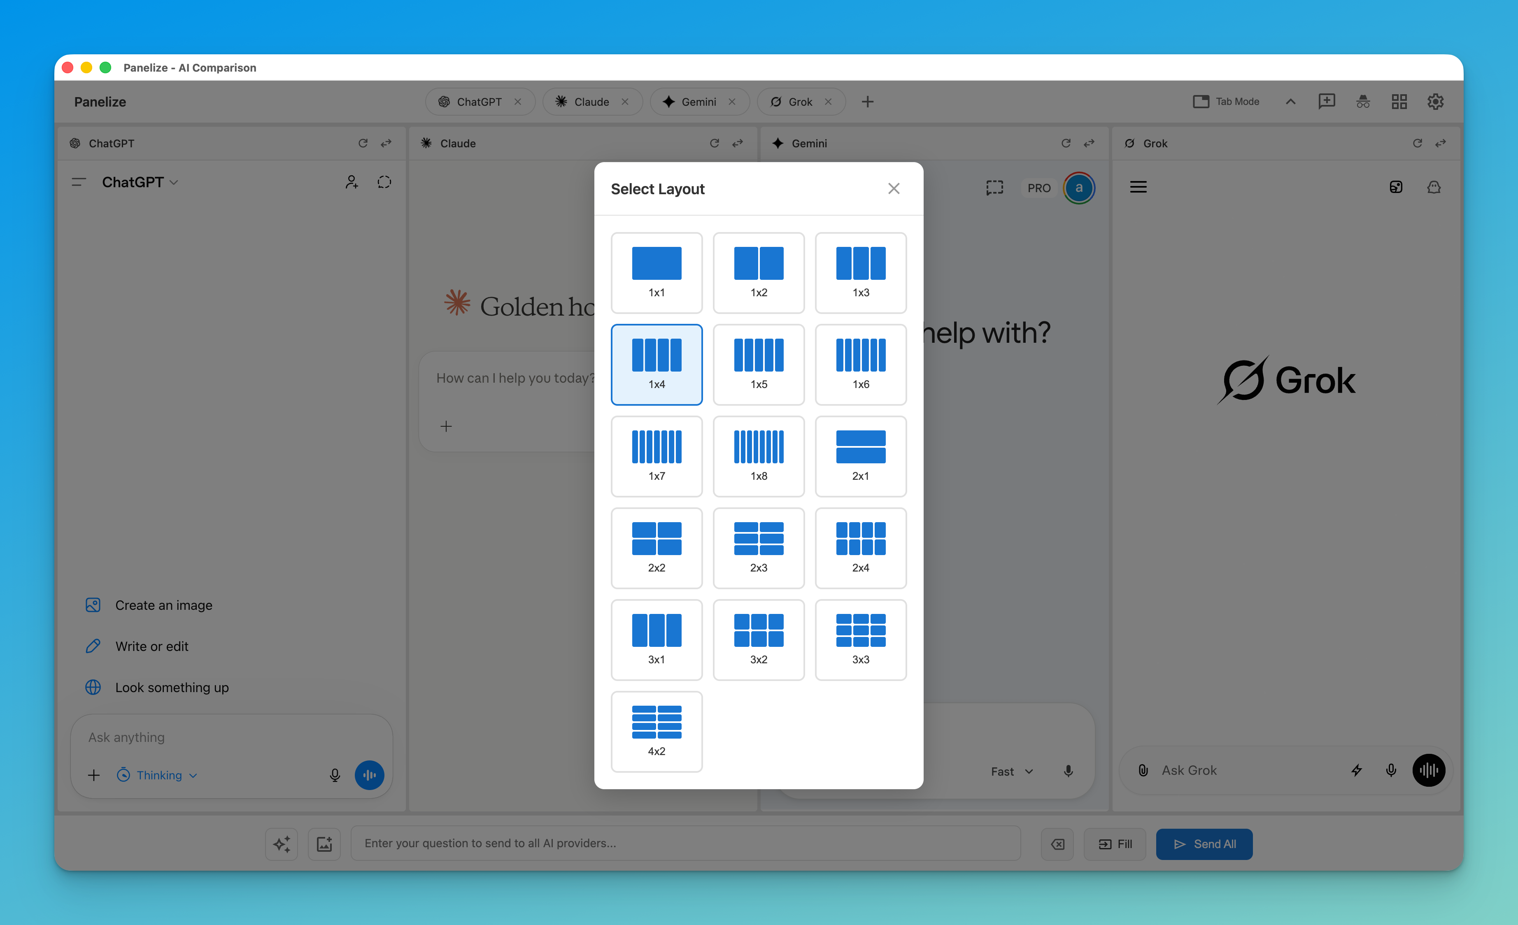1518x925 pixels.
Task: Swap the Grok panel position
Action: pyautogui.click(x=1440, y=143)
